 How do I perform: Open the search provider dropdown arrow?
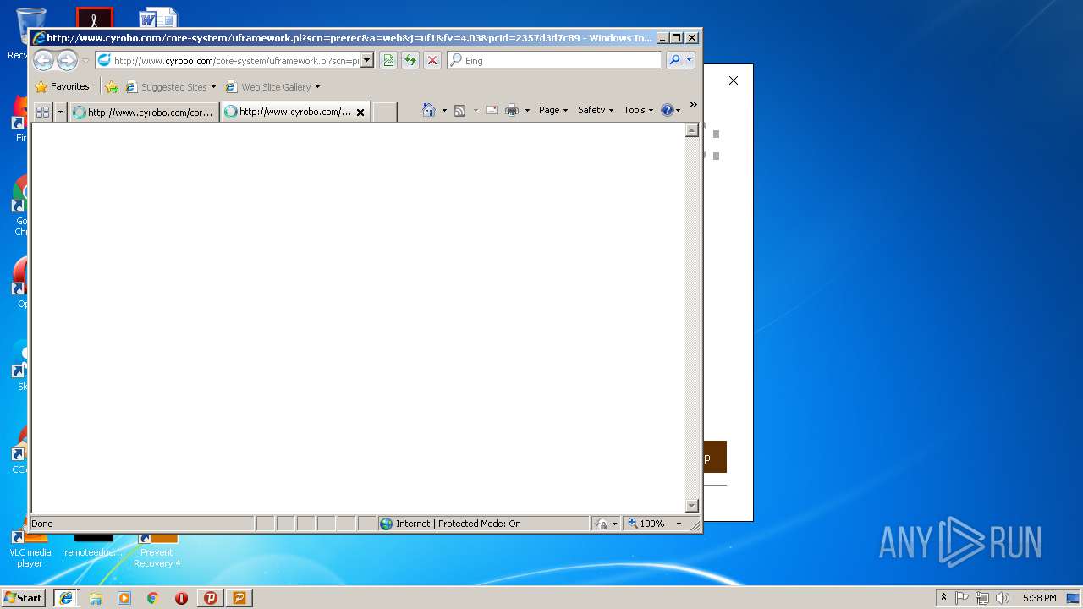[690, 60]
